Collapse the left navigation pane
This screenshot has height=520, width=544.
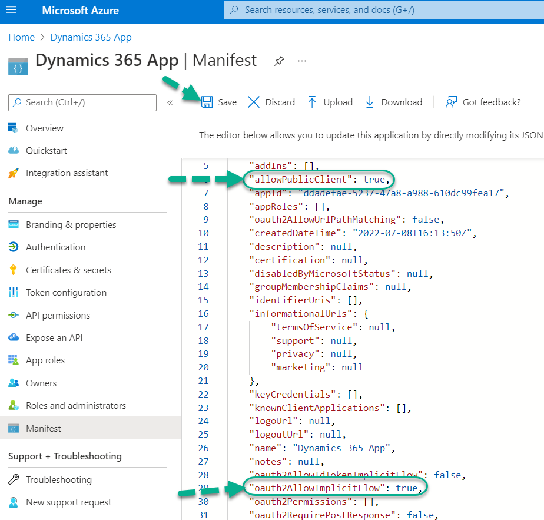170,102
